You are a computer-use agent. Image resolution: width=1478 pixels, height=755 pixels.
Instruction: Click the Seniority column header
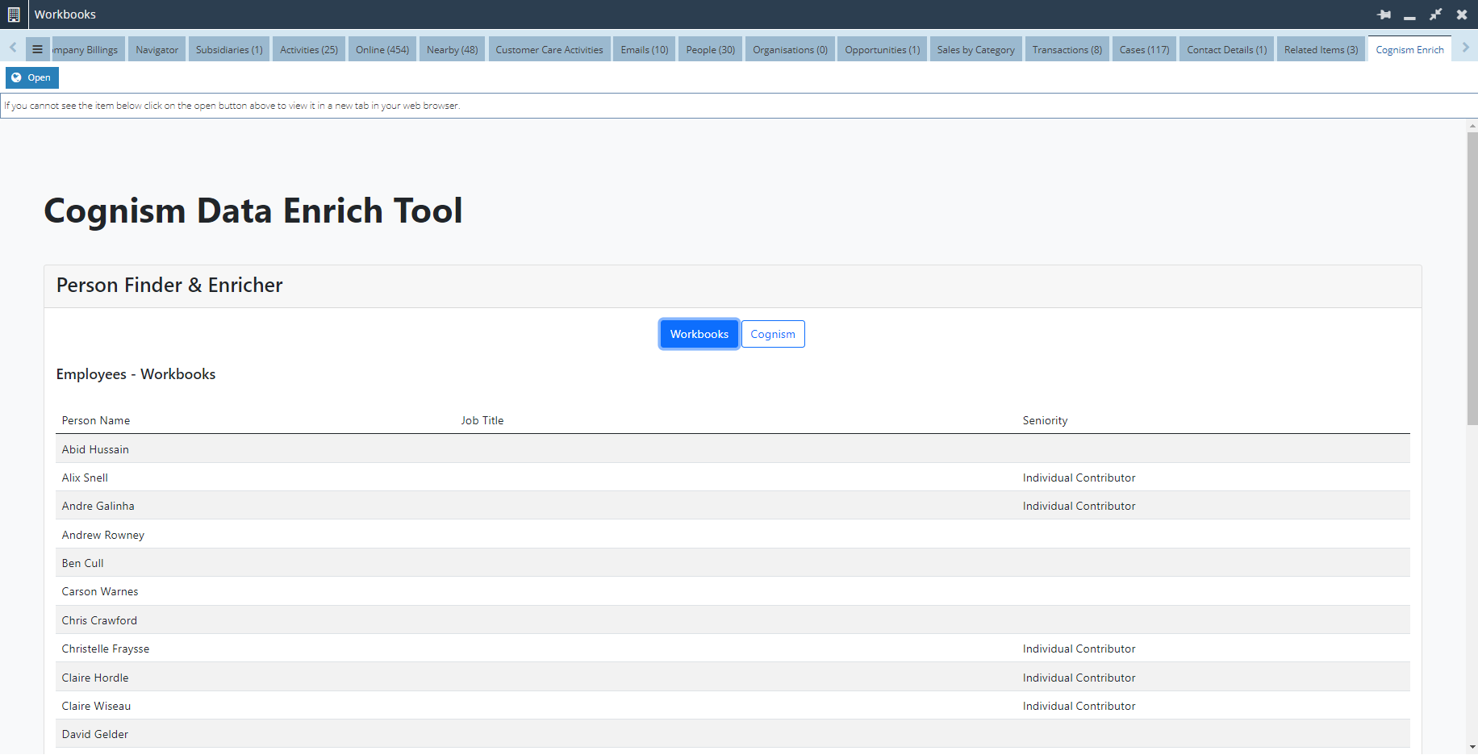[x=1045, y=420]
